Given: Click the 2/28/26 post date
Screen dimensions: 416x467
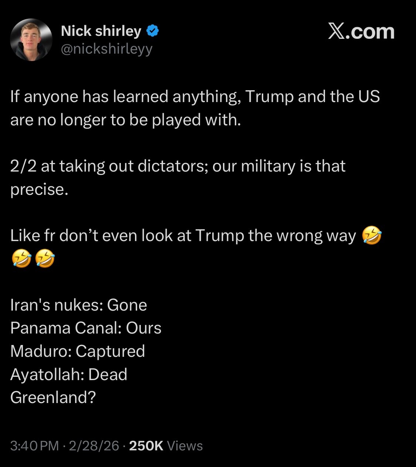Looking at the screenshot, I should tap(94, 446).
